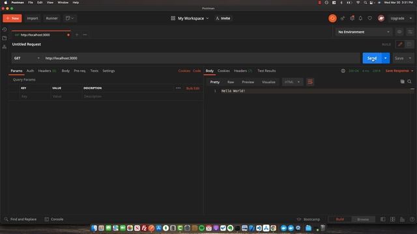Open the request Settings tab

click(109, 71)
